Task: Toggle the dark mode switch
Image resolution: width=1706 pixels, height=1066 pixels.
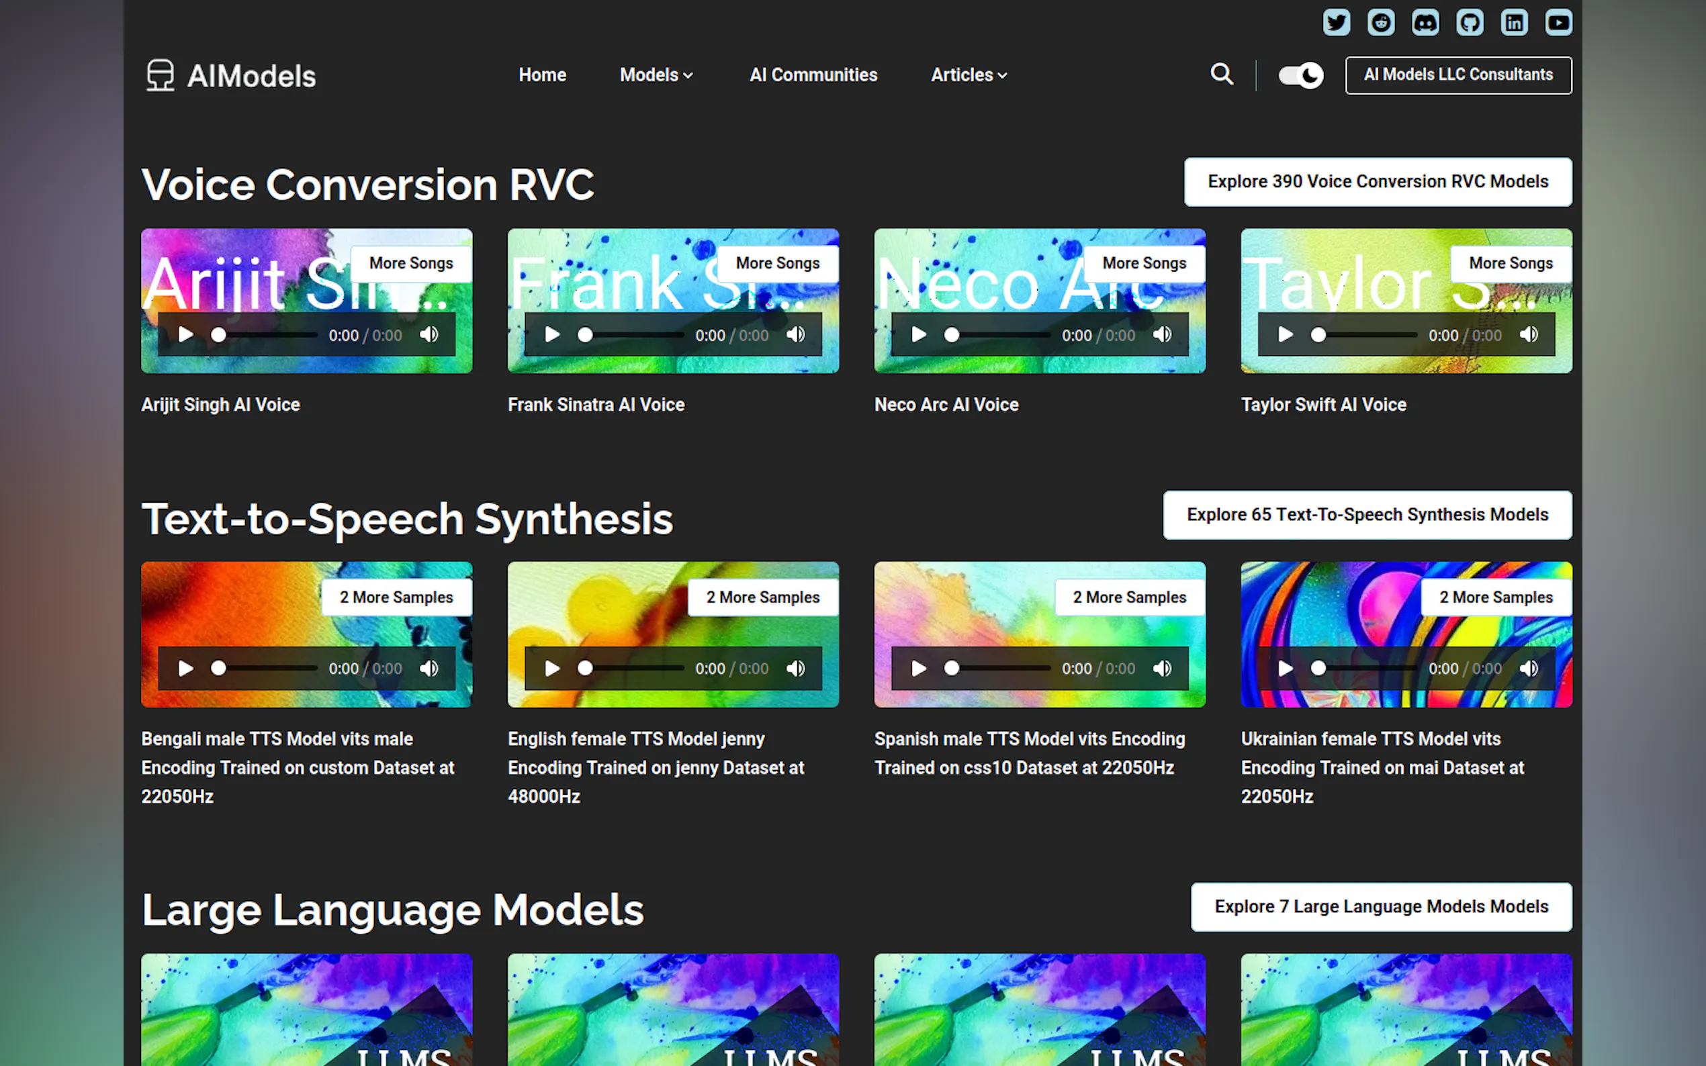Action: (1300, 75)
